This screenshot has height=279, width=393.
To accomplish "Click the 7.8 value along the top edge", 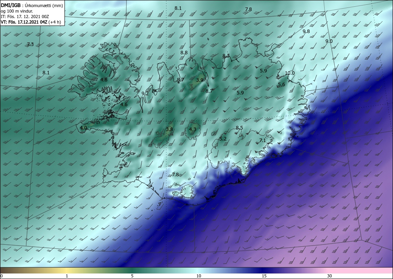I will [248, 9].
